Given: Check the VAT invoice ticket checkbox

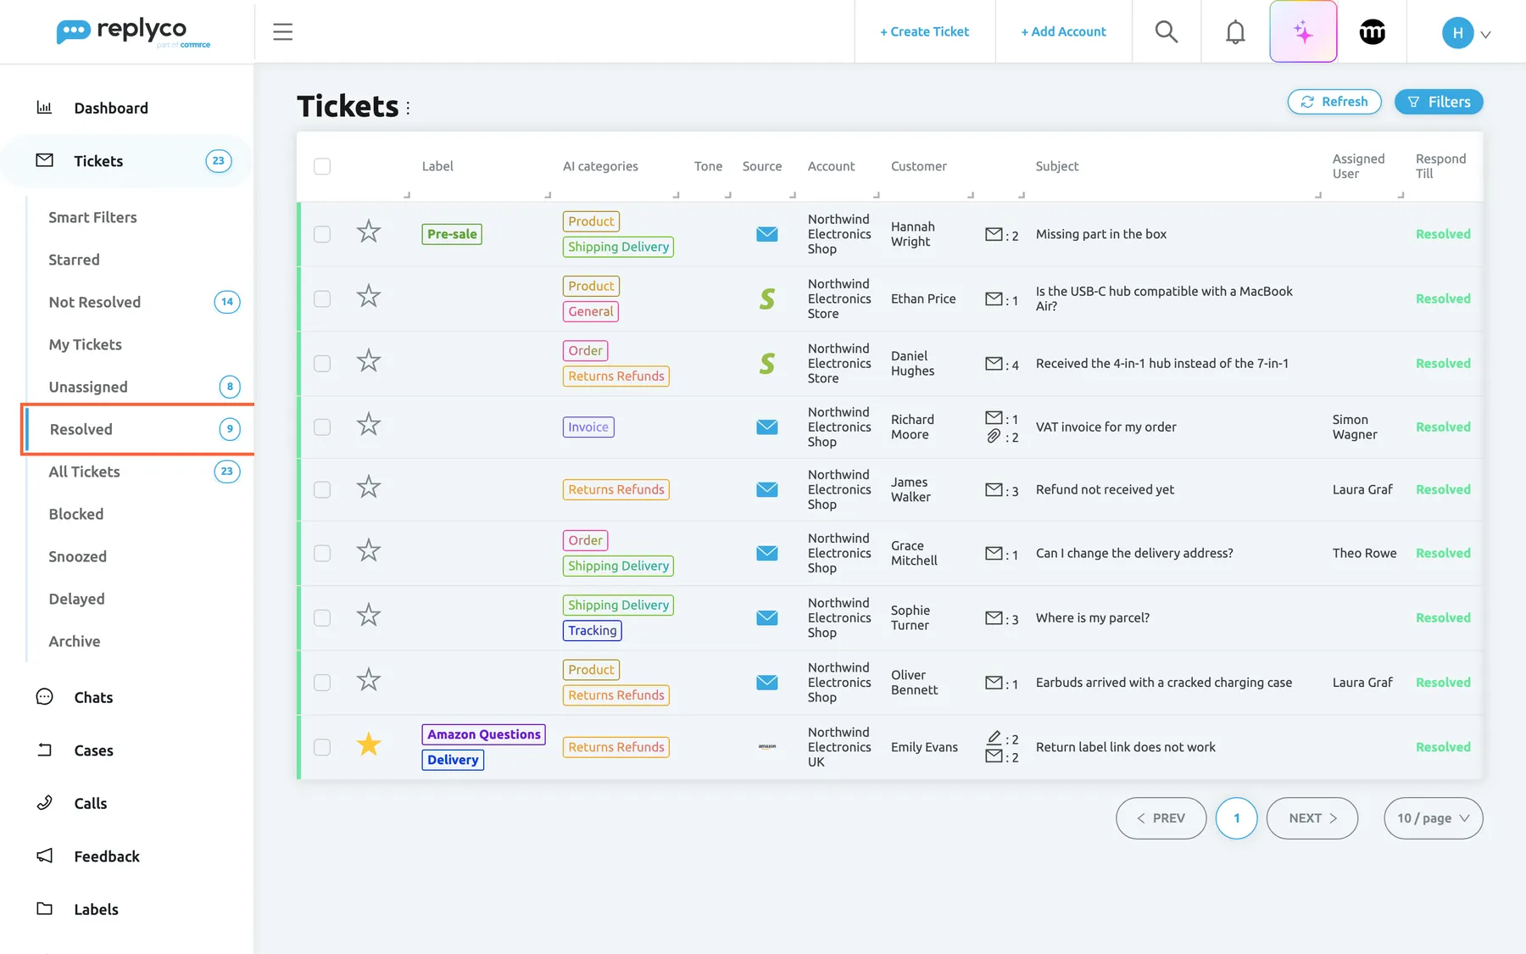Looking at the screenshot, I should (322, 427).
